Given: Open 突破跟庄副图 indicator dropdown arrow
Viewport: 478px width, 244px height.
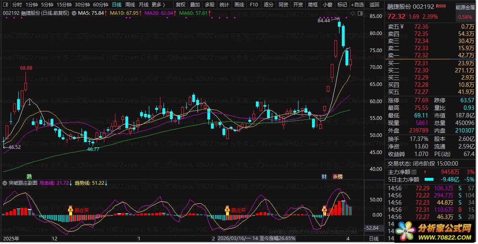Looking at the screenshot, I should 4,183.
